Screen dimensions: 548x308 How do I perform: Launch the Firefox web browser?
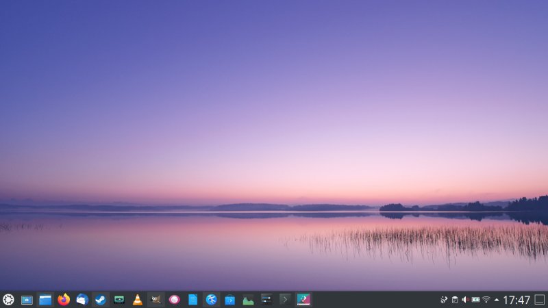point(64,300)
